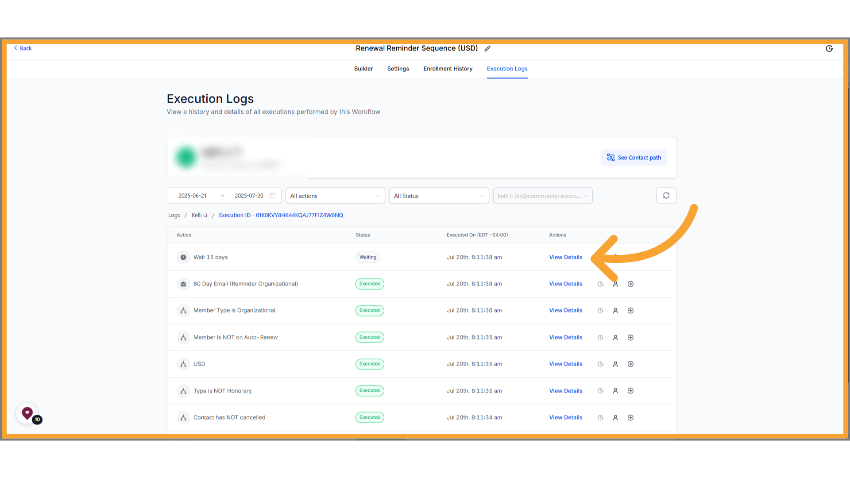Screen dimensions: 850x478
Task: Open the kelli li contact selector dropdown
Action: (x=542, y=195)
